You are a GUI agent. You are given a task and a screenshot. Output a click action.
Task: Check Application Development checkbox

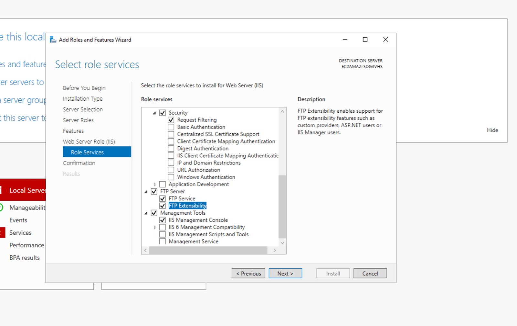(163, 184)
